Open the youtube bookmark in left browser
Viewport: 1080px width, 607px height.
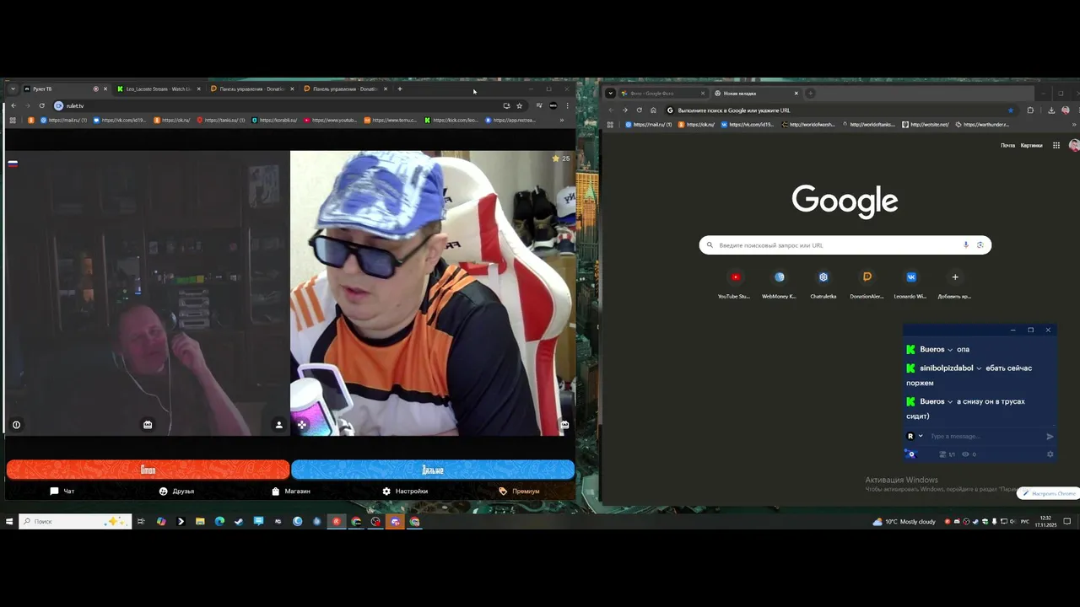pos(331,120)
